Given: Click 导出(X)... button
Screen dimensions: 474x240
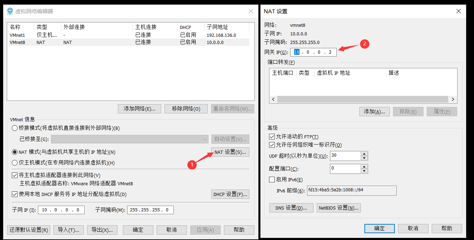Looking at the screenshot, I should pos(102,230).
